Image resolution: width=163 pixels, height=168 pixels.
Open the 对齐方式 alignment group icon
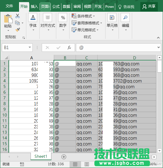point(47,17)
